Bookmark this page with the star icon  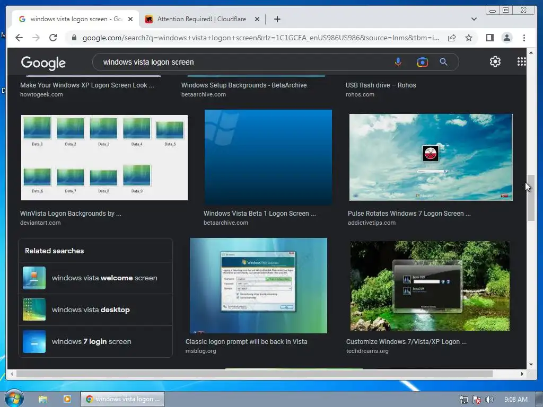pyautogui.click(x=469, y=38)
